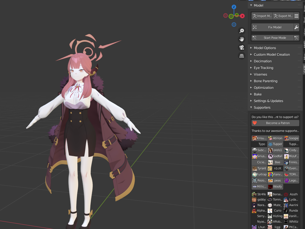Click the green negative Y axis gizmo circle
This screenshot has width=305, height=229.
tap(231, 17)
